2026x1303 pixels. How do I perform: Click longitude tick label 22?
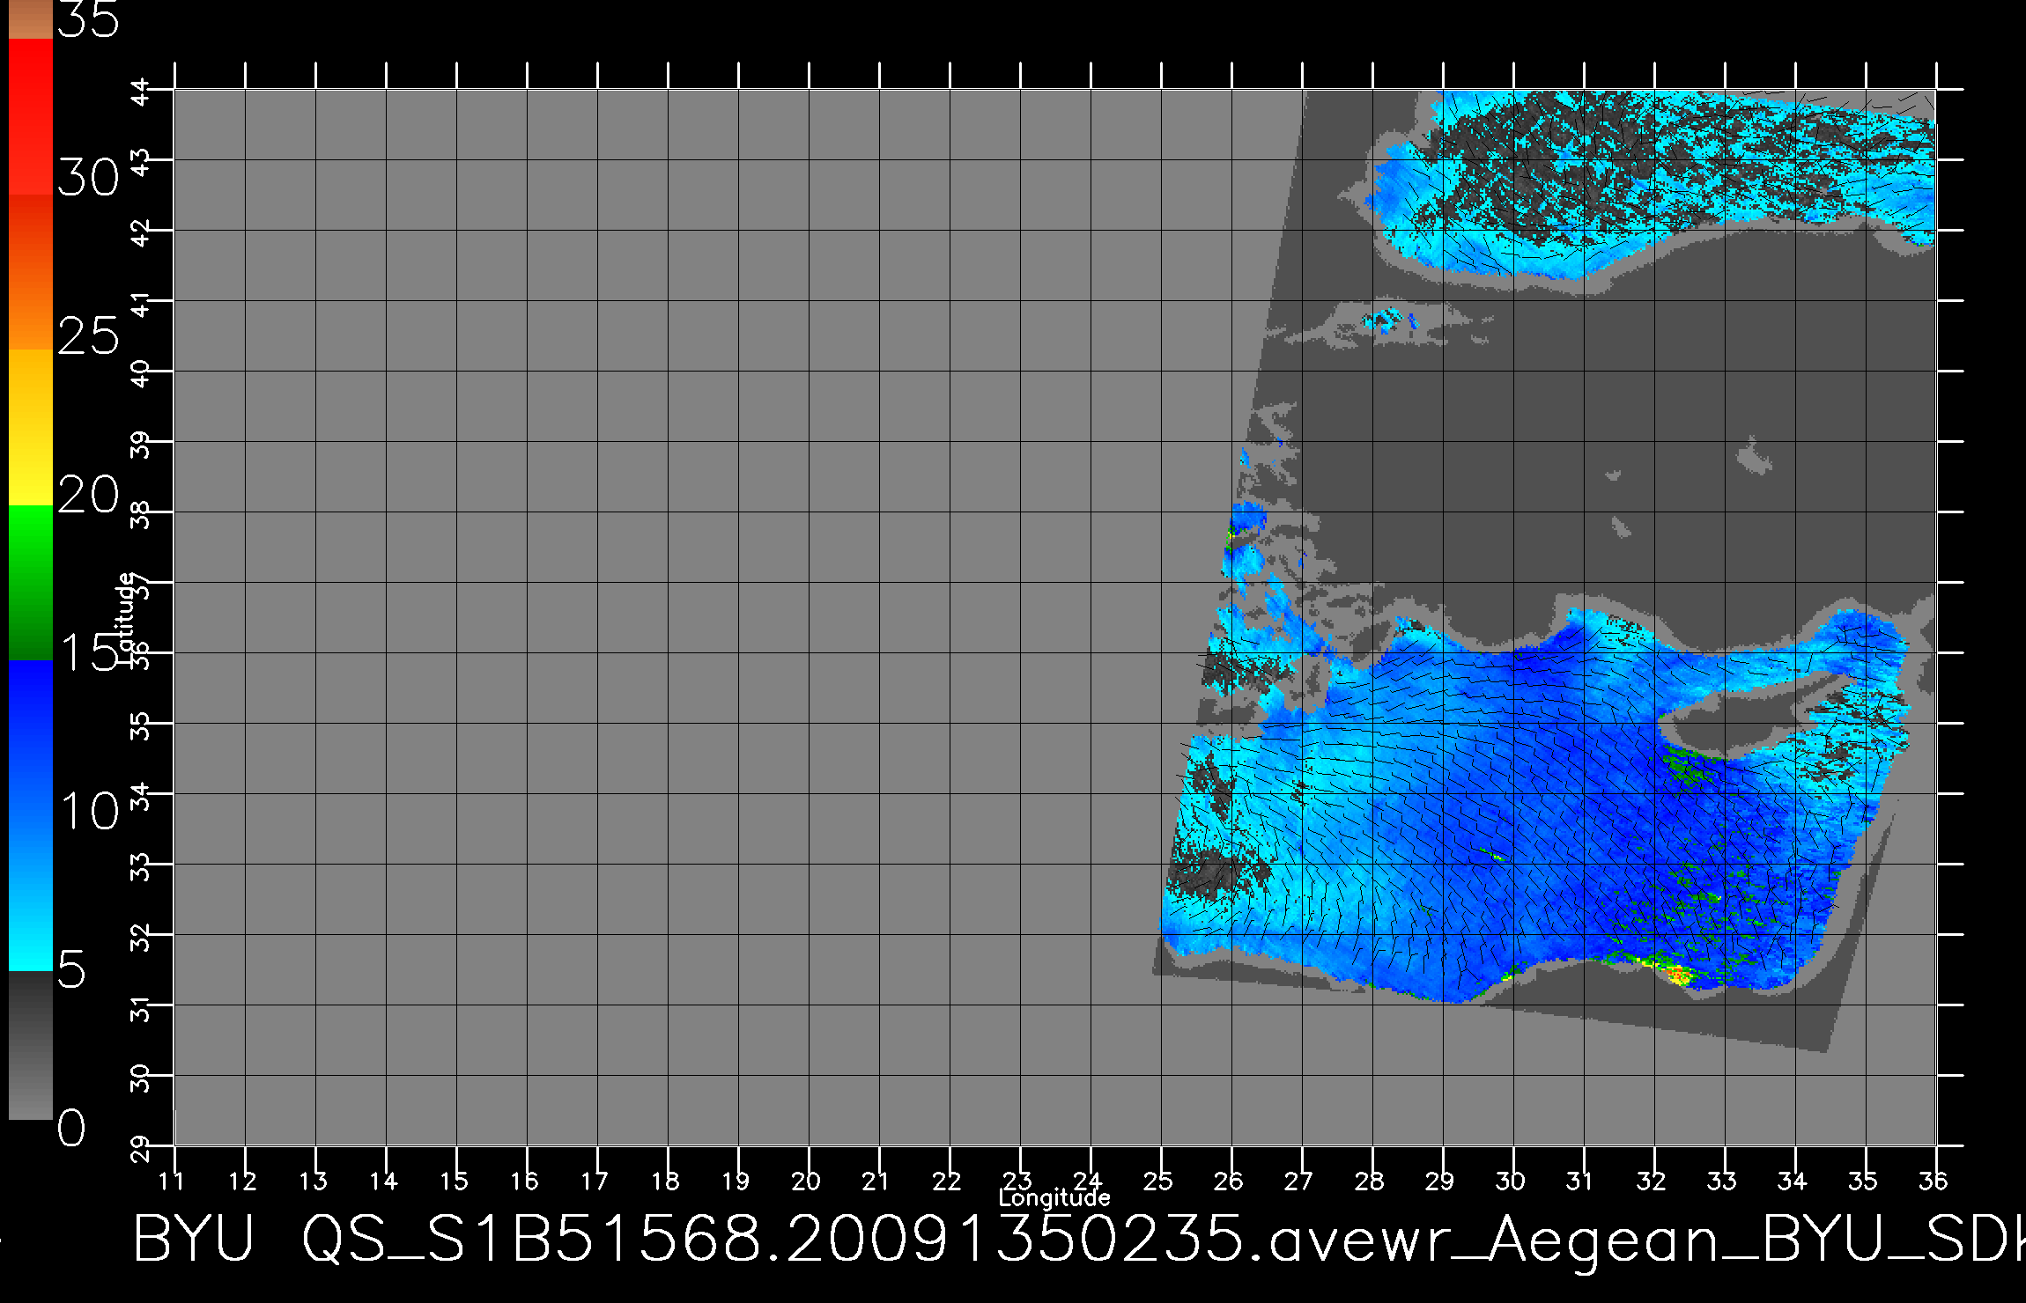[x=947, y=1181]
